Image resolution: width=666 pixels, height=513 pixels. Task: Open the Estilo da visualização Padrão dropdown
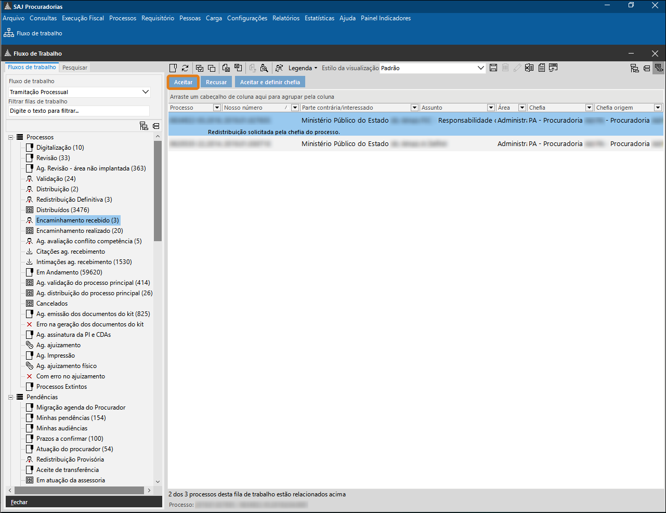(480, 68)
